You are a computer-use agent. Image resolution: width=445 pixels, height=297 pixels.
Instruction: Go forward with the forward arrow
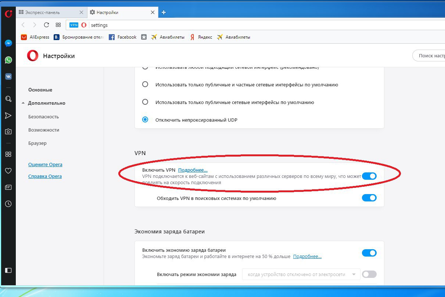point(35,25)
